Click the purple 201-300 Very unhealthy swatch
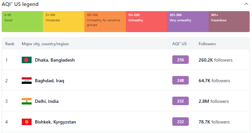The image size is (252, 133). (188, 22)
